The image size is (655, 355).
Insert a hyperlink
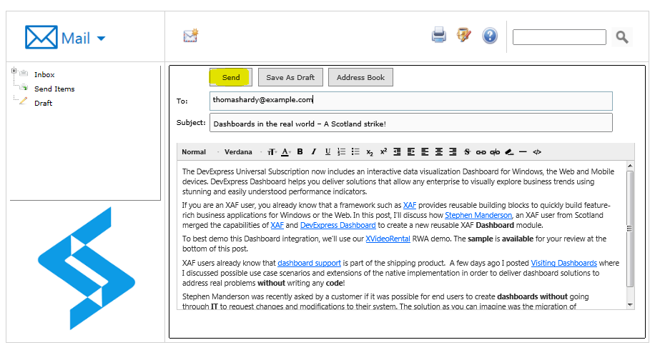click(481, 152)
